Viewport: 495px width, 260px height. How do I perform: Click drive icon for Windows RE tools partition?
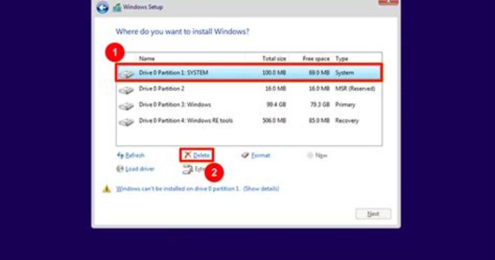pos(126,122)
